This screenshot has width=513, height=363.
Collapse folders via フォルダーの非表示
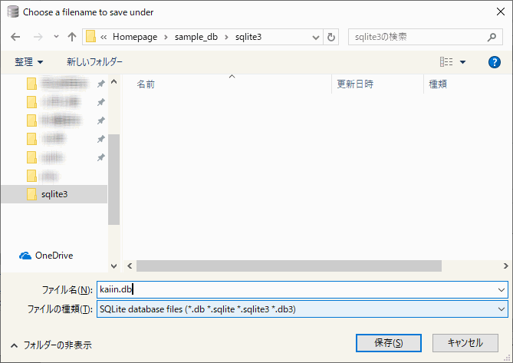(51, 345)
